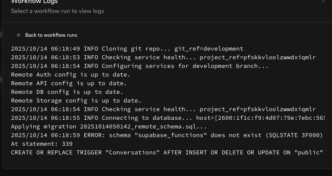Image resolution: width=332 pixels, height=176 pixels.
Task: Click 'Remote Storage config is up to date' line
Action: [x=76, y=101]
